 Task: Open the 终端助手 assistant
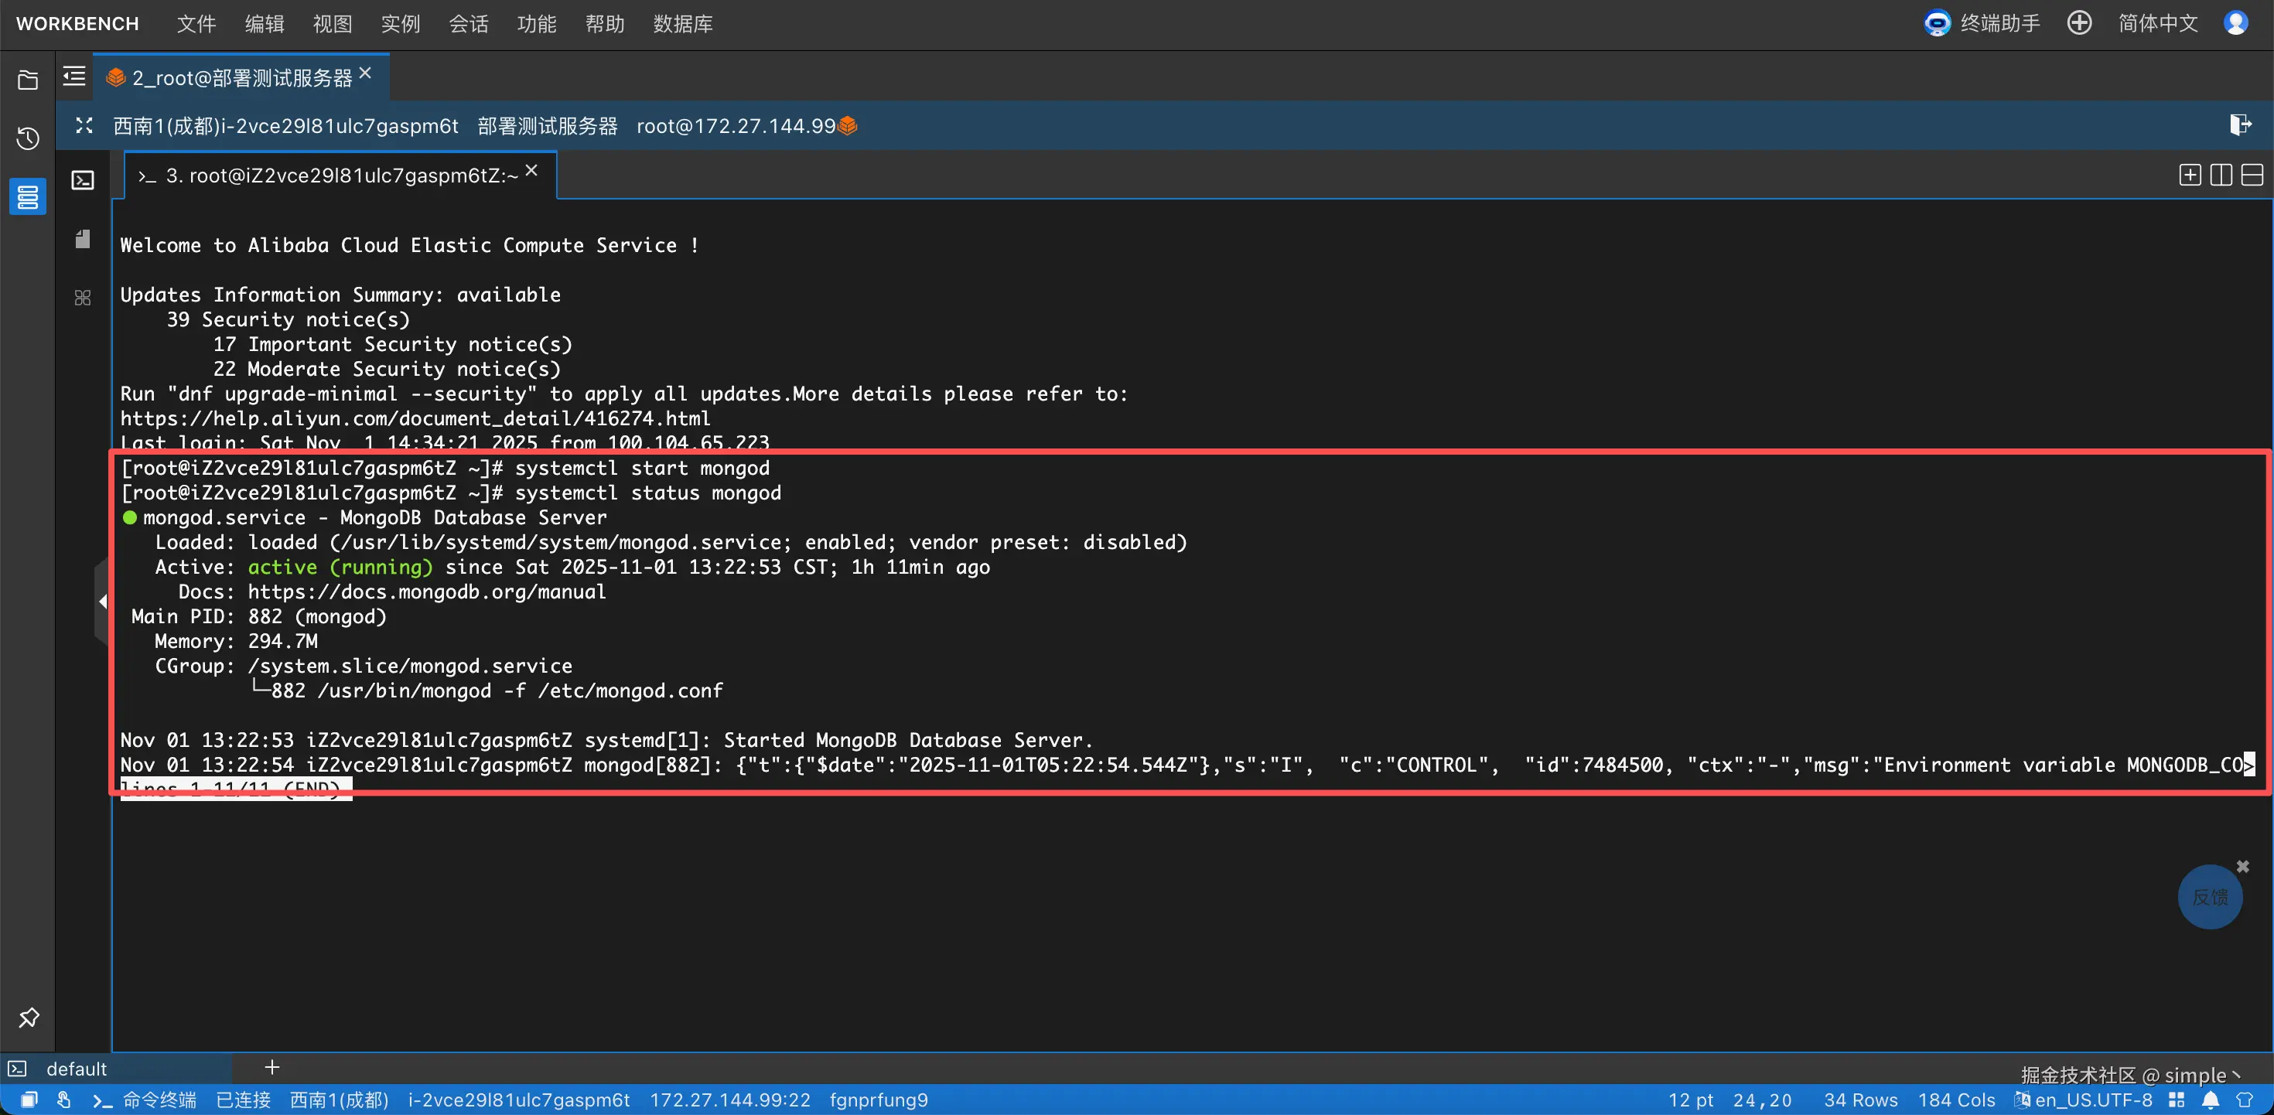click(x=1982, y=23)
